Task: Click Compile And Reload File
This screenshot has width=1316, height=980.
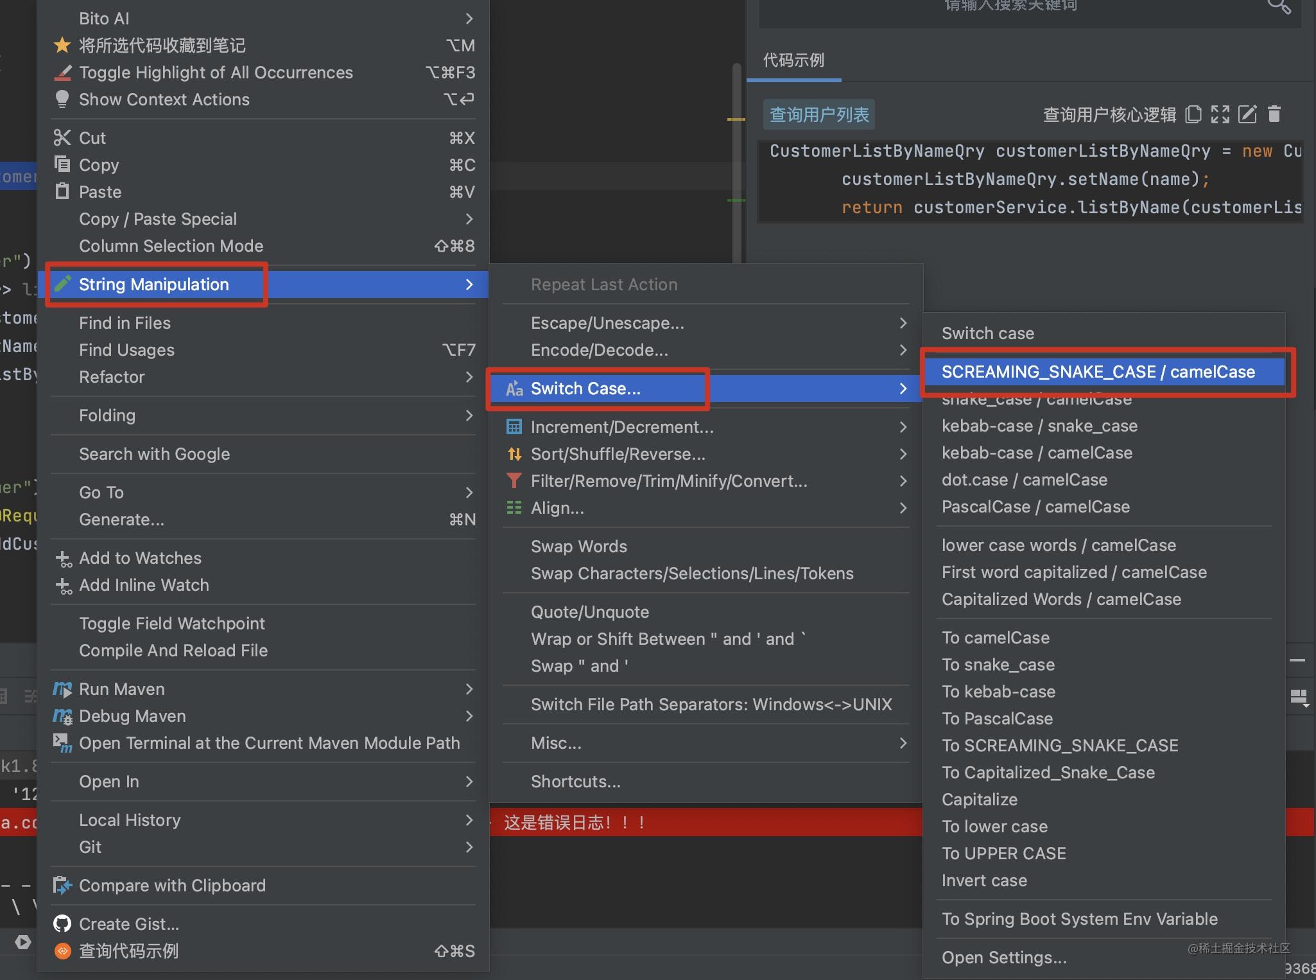Action: coord(263,651)
